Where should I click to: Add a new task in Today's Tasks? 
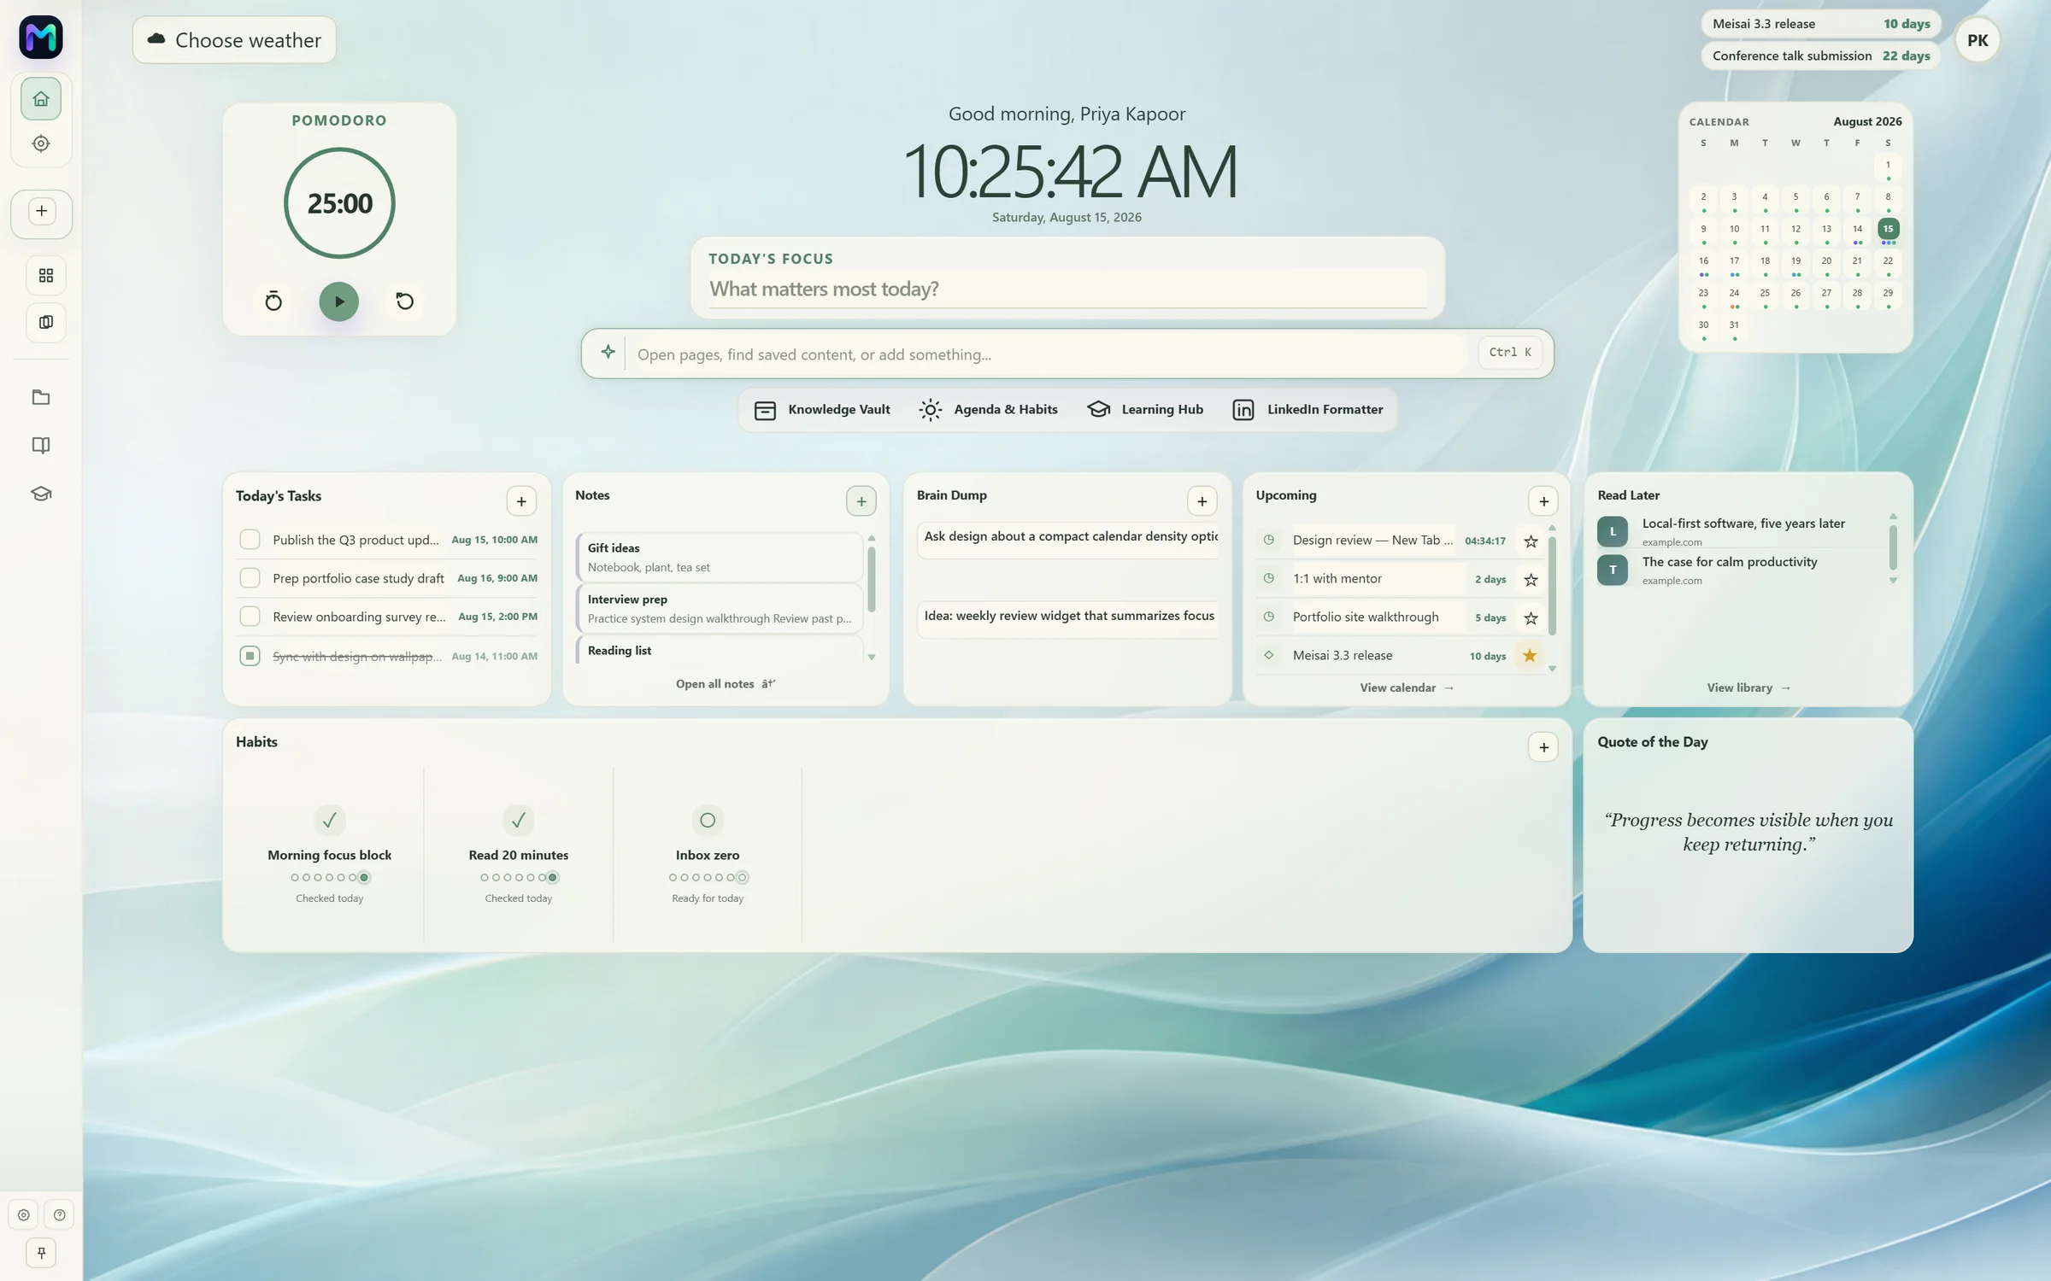pos(521,501)
